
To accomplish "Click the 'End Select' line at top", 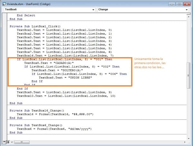I will (x=26, y=15).
